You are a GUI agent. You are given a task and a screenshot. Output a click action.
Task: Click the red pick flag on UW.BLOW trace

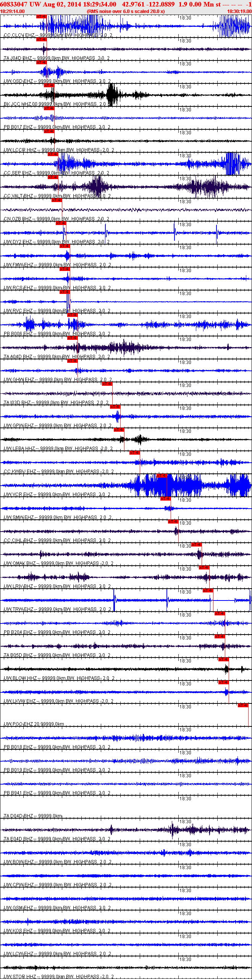point(223,659)
